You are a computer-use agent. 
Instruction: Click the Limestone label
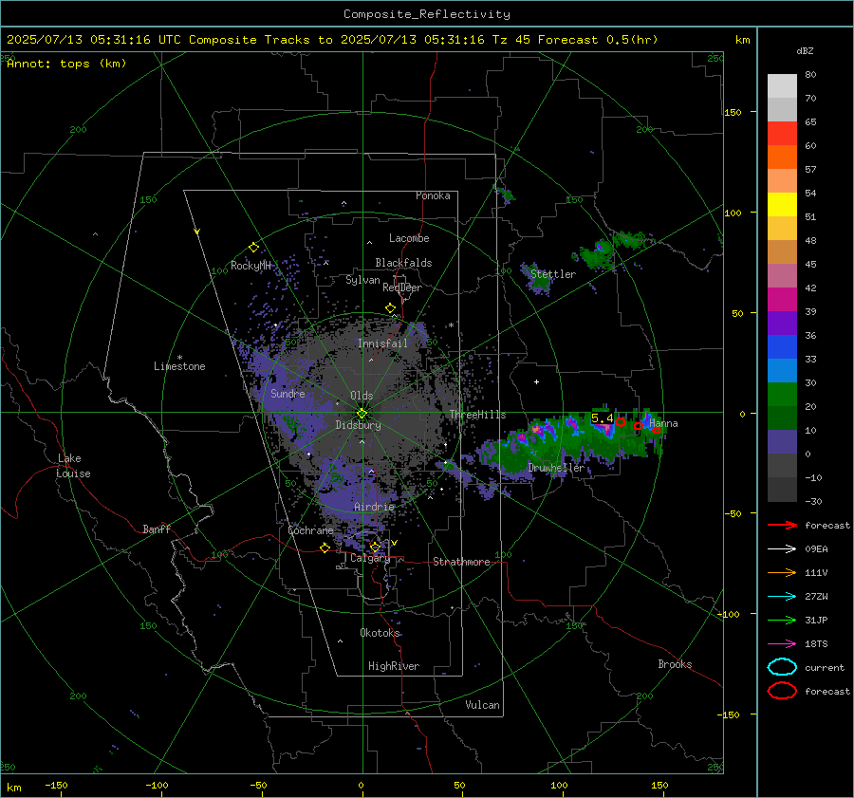pos(179,366)
